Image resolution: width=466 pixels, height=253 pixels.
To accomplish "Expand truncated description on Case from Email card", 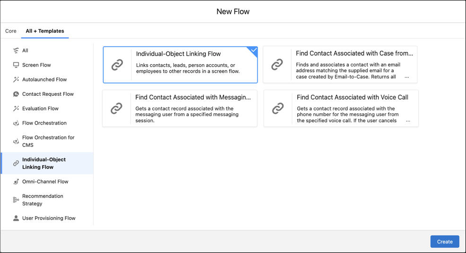I will tap(406, 77).
